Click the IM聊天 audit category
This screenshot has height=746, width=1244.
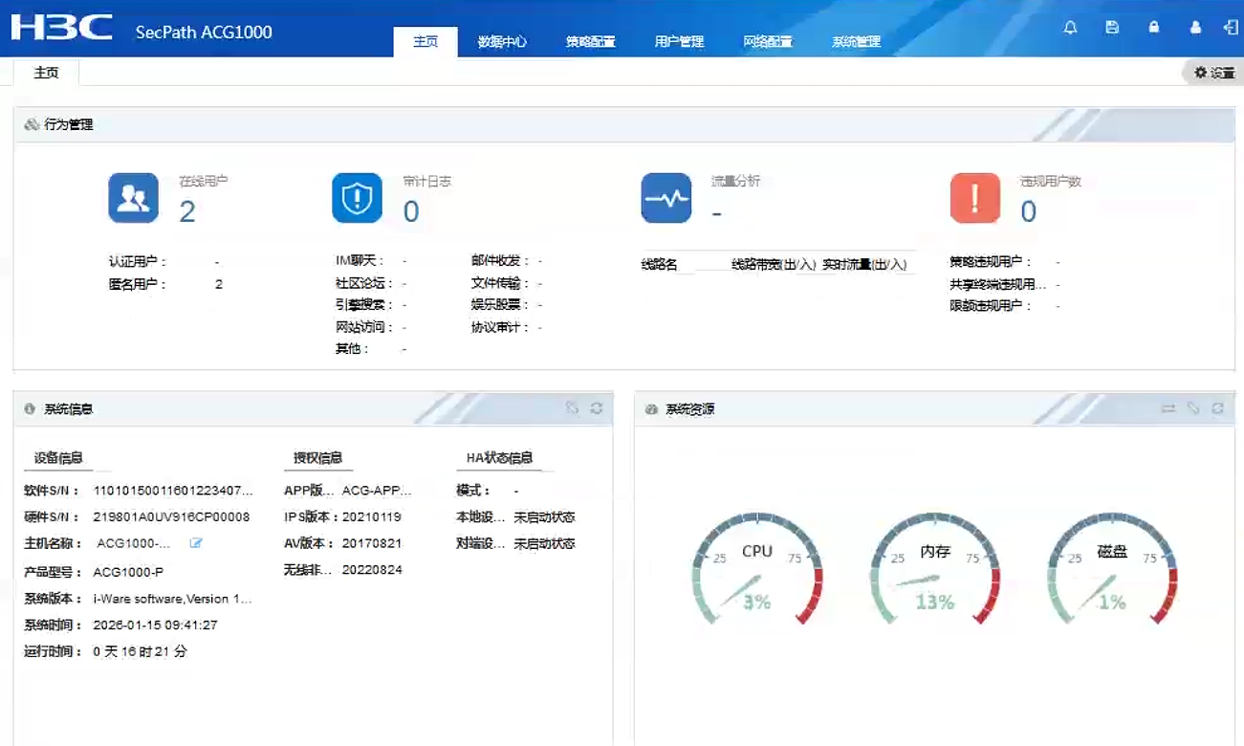click(x=359, y=260)
